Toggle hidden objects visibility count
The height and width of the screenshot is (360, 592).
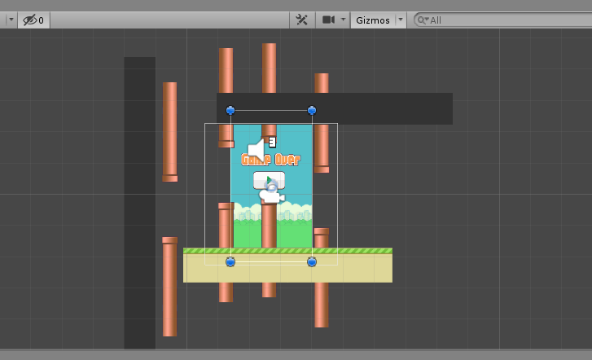(x=33, y=20)
